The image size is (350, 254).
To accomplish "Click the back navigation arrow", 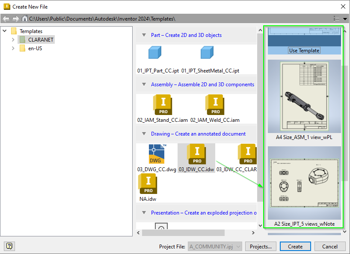I will point(6,18).
